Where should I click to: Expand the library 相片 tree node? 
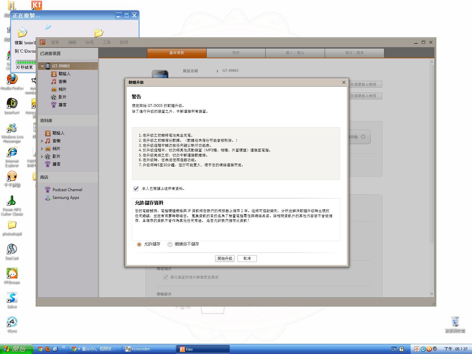(42, 149)
